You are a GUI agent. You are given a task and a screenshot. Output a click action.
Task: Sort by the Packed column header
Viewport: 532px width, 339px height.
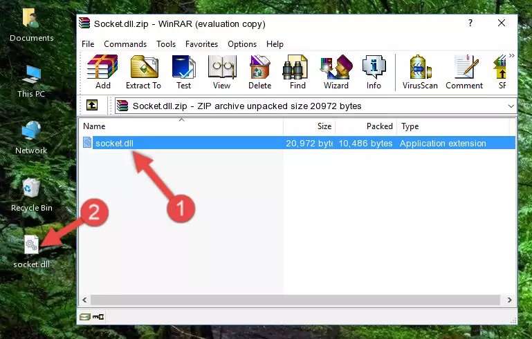pos(366,126)
